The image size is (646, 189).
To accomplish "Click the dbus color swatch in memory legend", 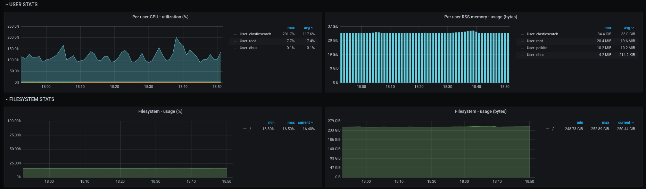I will (522, 55).
